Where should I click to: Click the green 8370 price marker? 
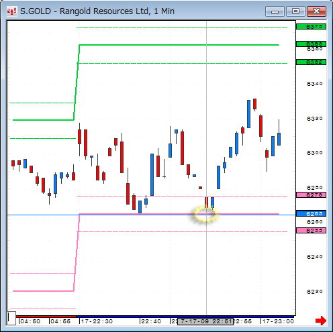[311, 27]
